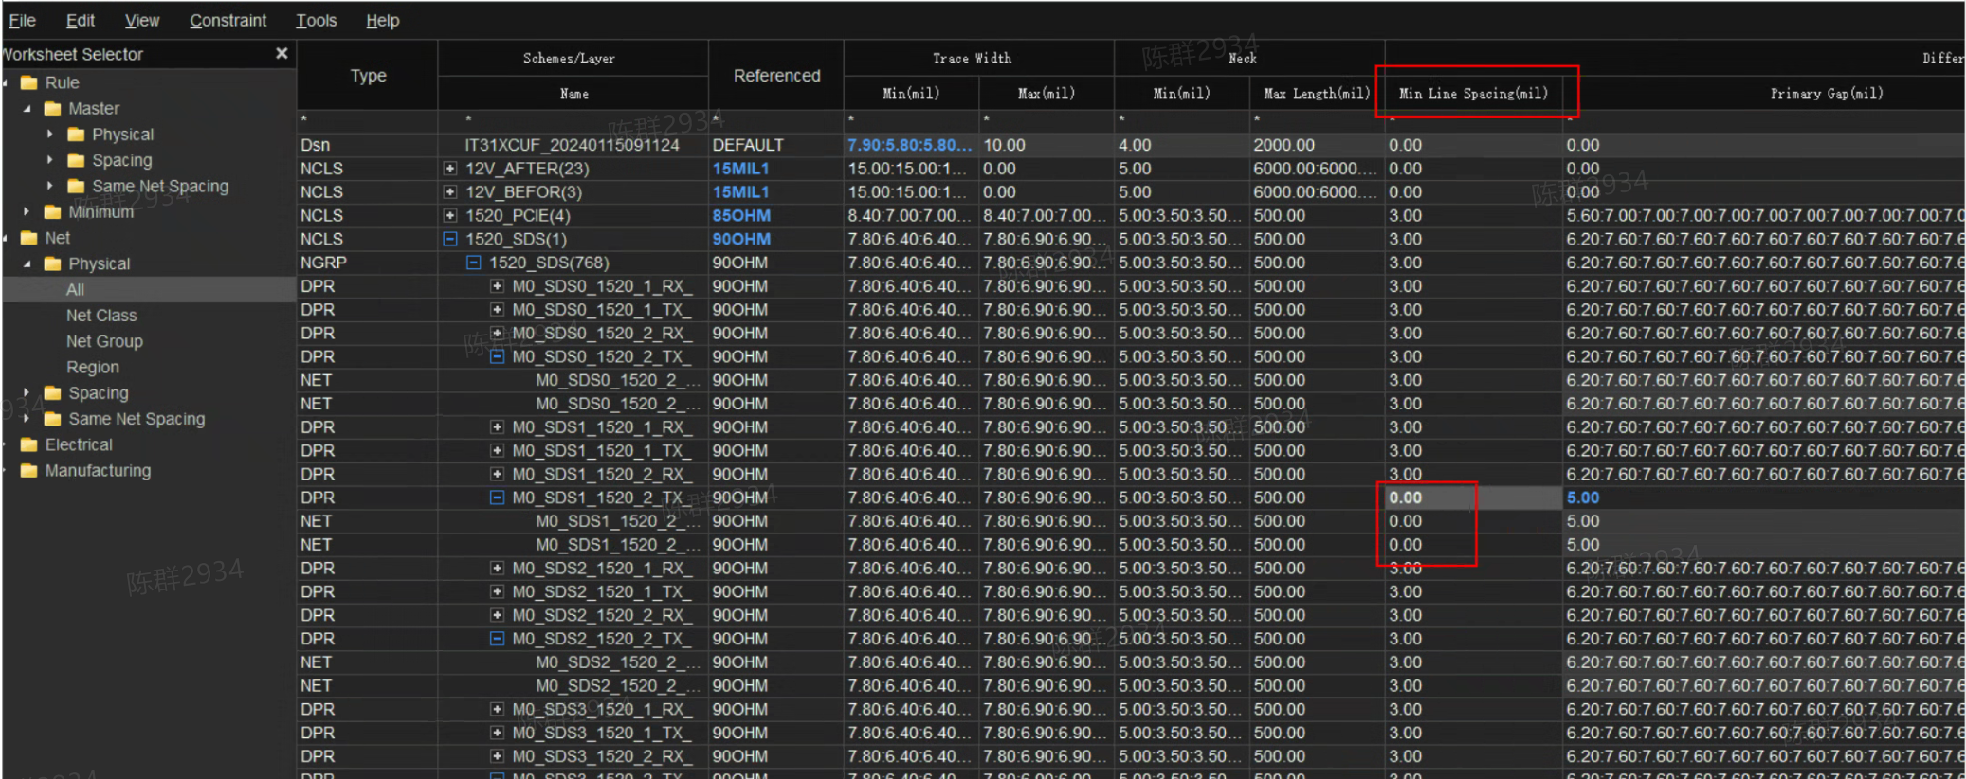This screenshot has width=1966, height=779.
Task: Click the 85OHM reference for 1520_PCIE
Action: coord(741,215)
